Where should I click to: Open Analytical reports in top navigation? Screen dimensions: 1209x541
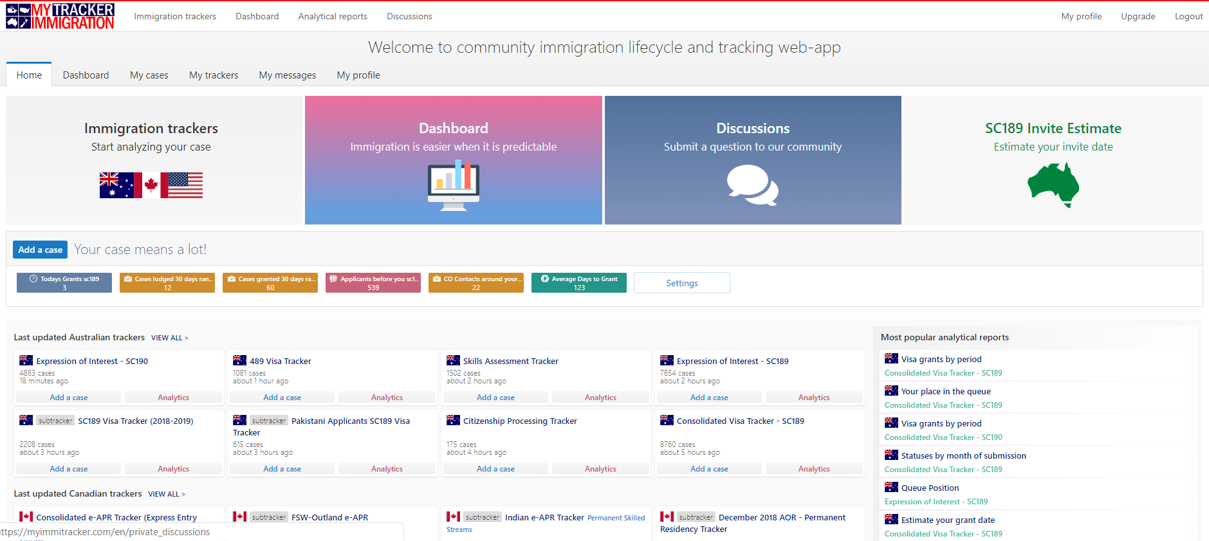[333, 16]
